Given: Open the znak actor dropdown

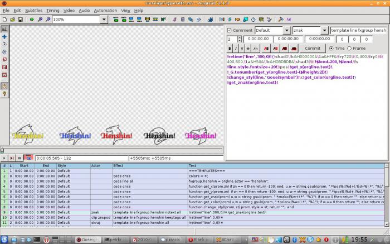Looking at the screenshot, I should (x=324, y=30).
